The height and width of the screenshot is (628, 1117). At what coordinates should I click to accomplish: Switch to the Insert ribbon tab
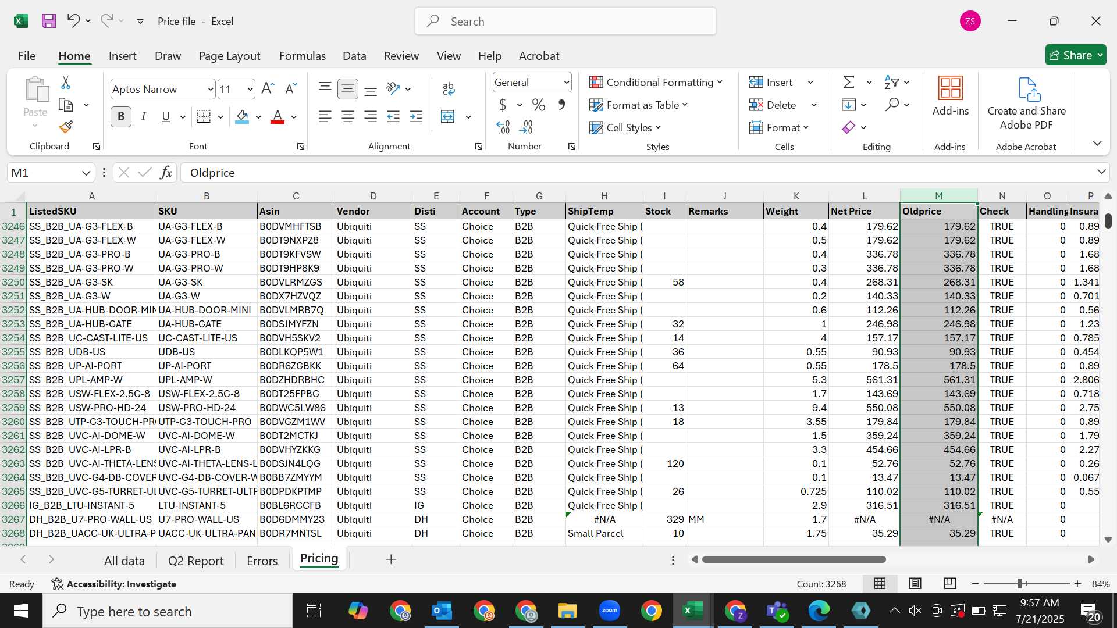[122, 56]
